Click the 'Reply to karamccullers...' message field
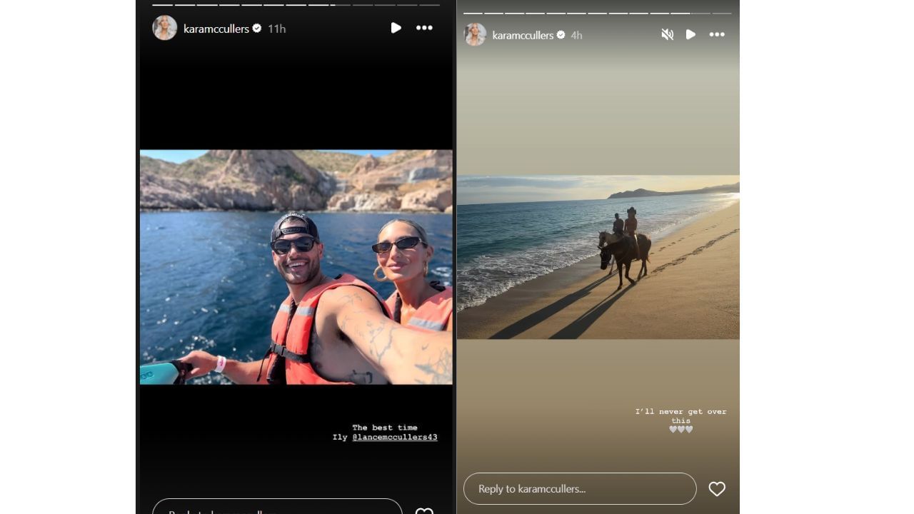914x514 pixels. point(579,489)
